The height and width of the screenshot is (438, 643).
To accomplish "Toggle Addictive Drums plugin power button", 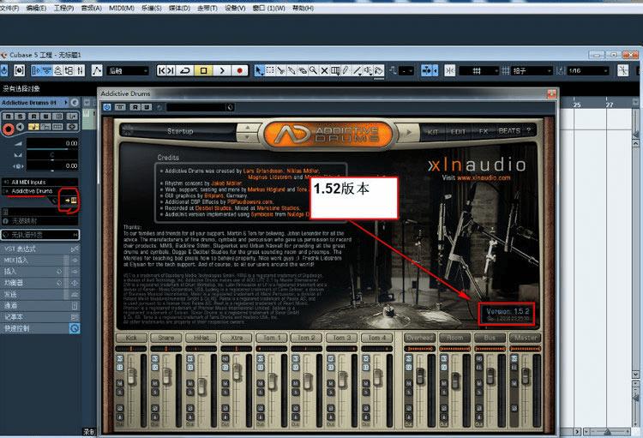I will tap(107, 107).
